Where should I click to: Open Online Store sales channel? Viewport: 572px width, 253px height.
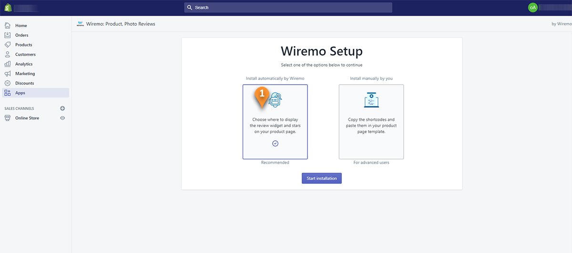[27, 118]
